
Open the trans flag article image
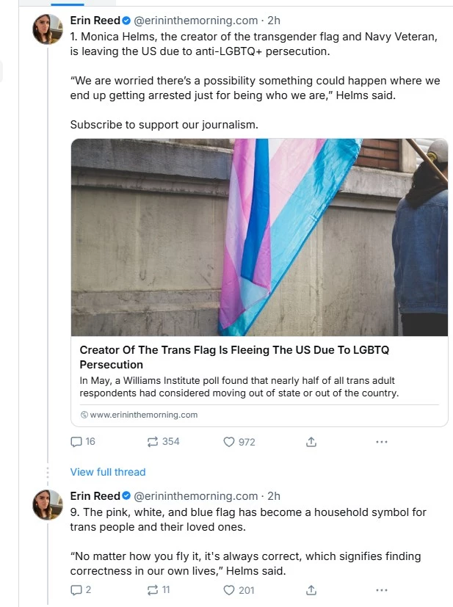click(x=259, y=237)
